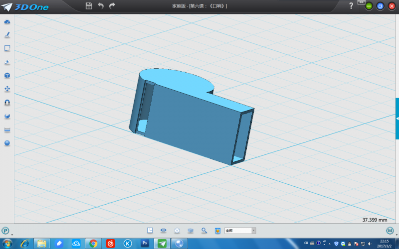Open the red NetEase music taskbar icon

pyautogui.click(x=110, y=244)
